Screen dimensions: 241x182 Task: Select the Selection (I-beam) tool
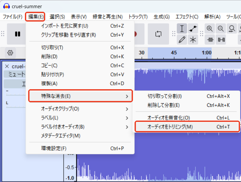182,29
